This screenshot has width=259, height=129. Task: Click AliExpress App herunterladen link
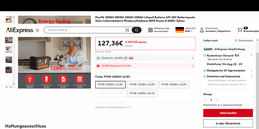click(162, 30)
